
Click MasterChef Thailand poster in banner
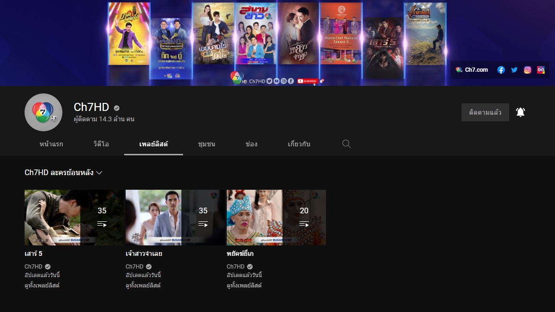click(x=341, y=34)
